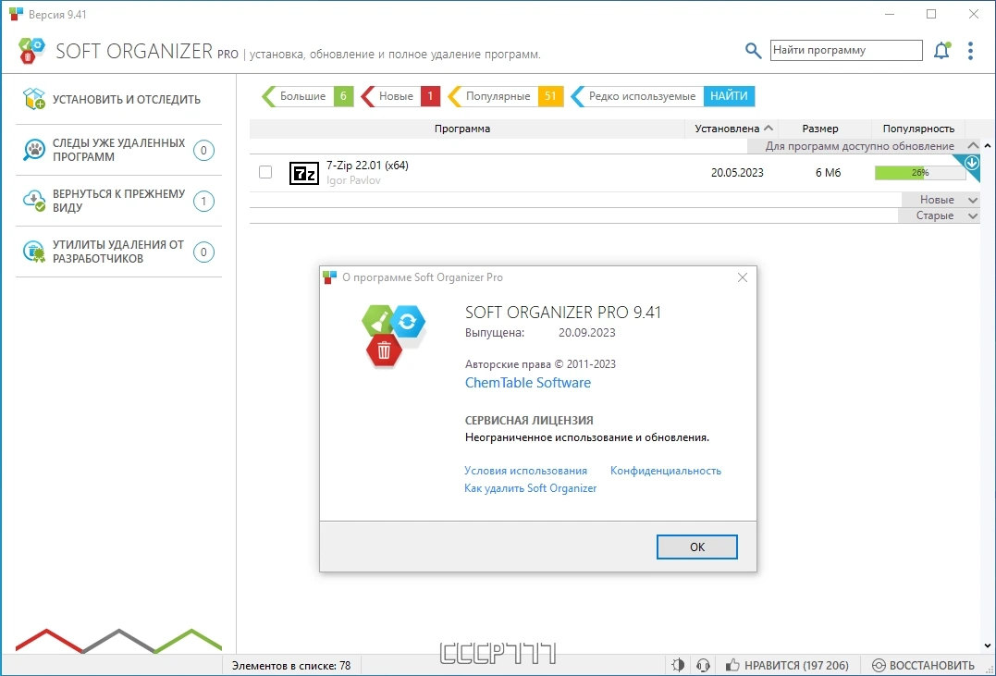Screen dimensions: 996x676
Task: Click the small app icon in main title bar
Action: (17, 14)
